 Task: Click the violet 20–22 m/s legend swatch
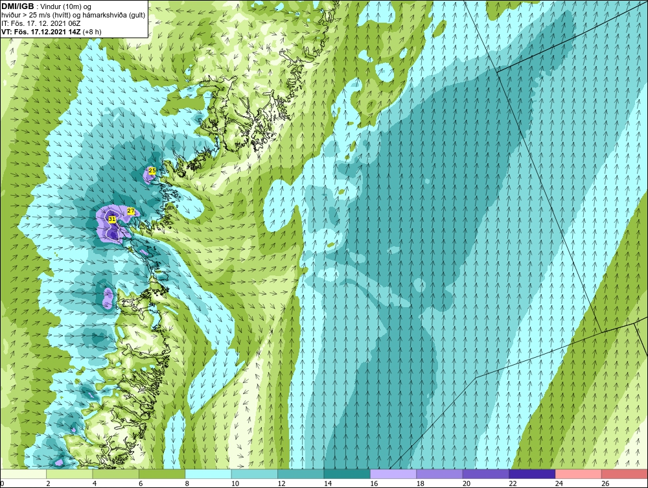click(487, 474)
